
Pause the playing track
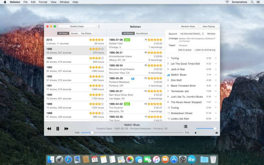pyautogui.click(x=57, y=129)
